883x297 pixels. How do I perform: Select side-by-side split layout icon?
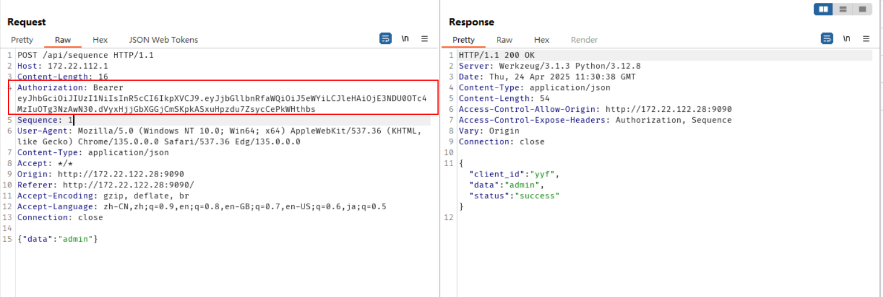click(823, 9)
